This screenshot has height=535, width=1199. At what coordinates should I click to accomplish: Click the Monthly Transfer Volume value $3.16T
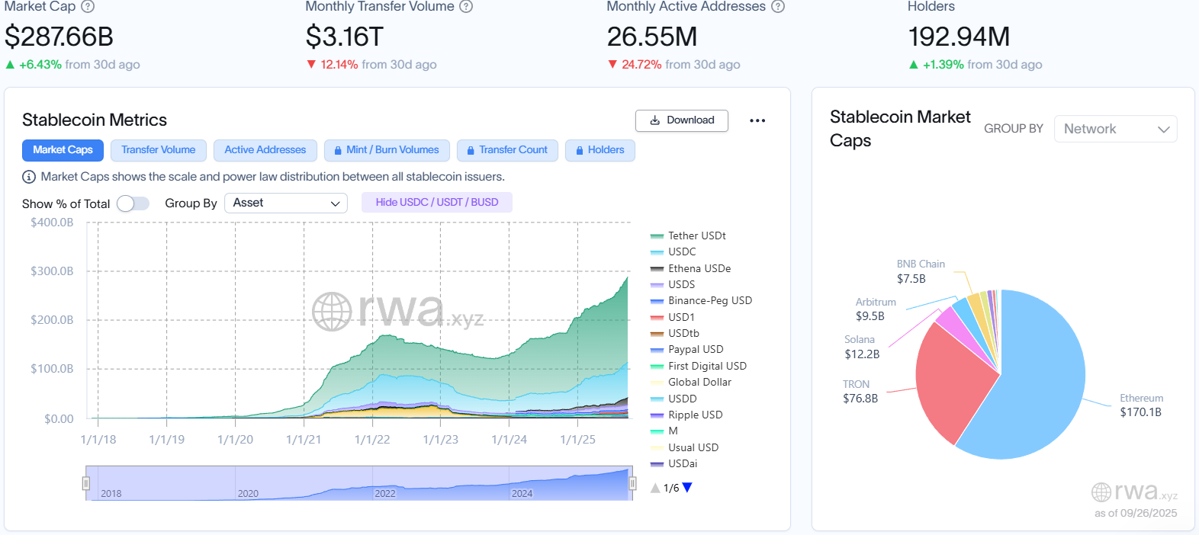[x=345, y=37]
